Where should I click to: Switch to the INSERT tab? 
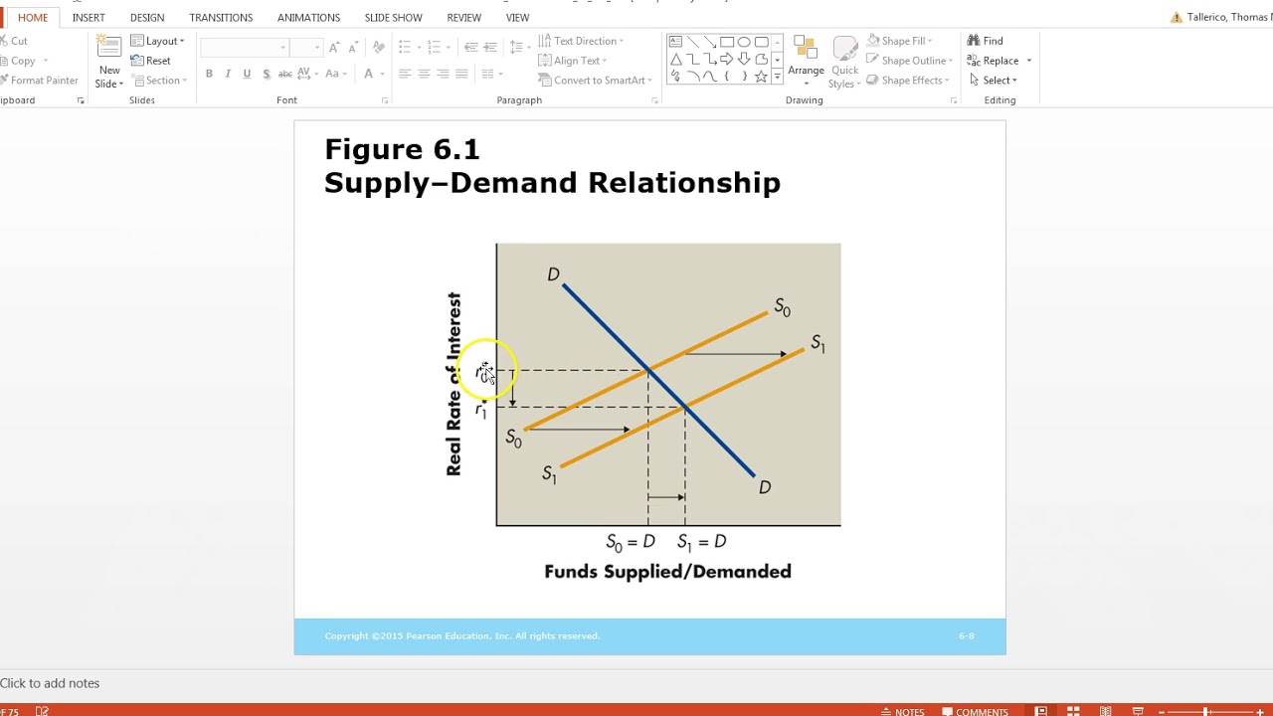(x=89, y=18)
